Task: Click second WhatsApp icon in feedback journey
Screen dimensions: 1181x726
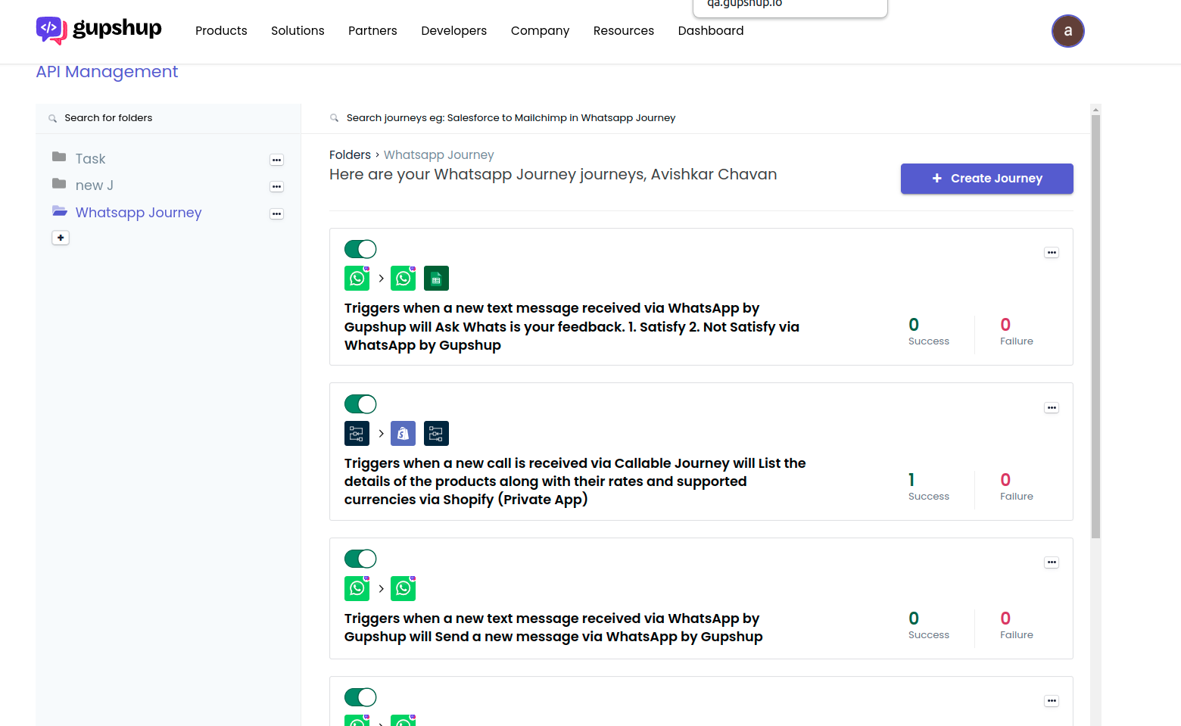Action: 403,279
